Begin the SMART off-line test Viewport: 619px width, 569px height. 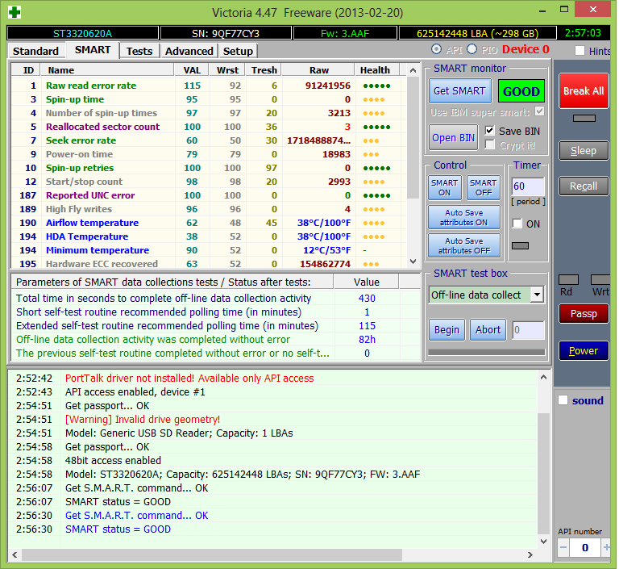[447, 330]
